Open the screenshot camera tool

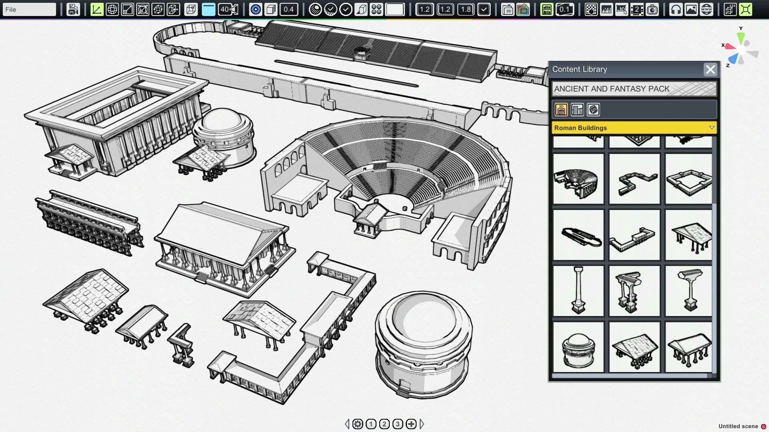[x=653, y=9]
